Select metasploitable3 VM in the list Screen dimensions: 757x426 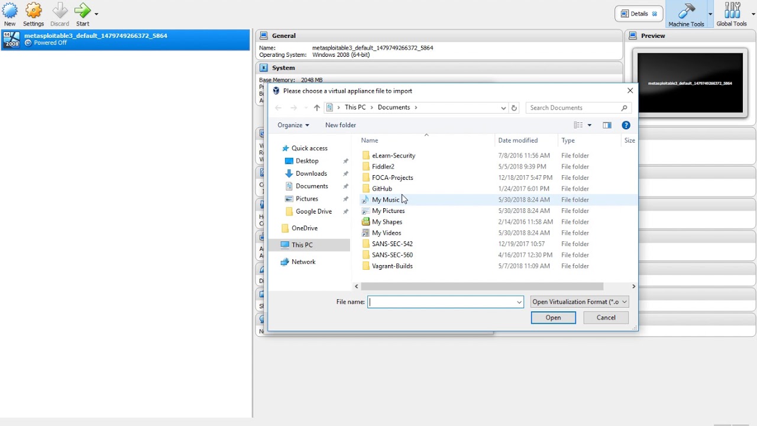click(x=125, y=40)
